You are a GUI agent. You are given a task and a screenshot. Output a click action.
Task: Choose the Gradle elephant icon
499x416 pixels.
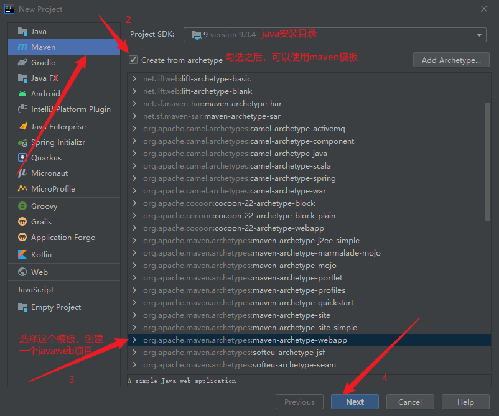click(22, 63)
